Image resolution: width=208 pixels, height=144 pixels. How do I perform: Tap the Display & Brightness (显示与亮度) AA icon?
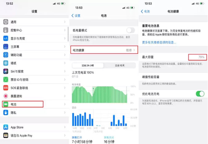[6, 38]
